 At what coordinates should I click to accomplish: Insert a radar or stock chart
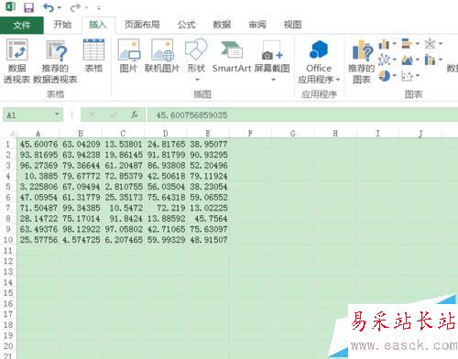[431, 44]
